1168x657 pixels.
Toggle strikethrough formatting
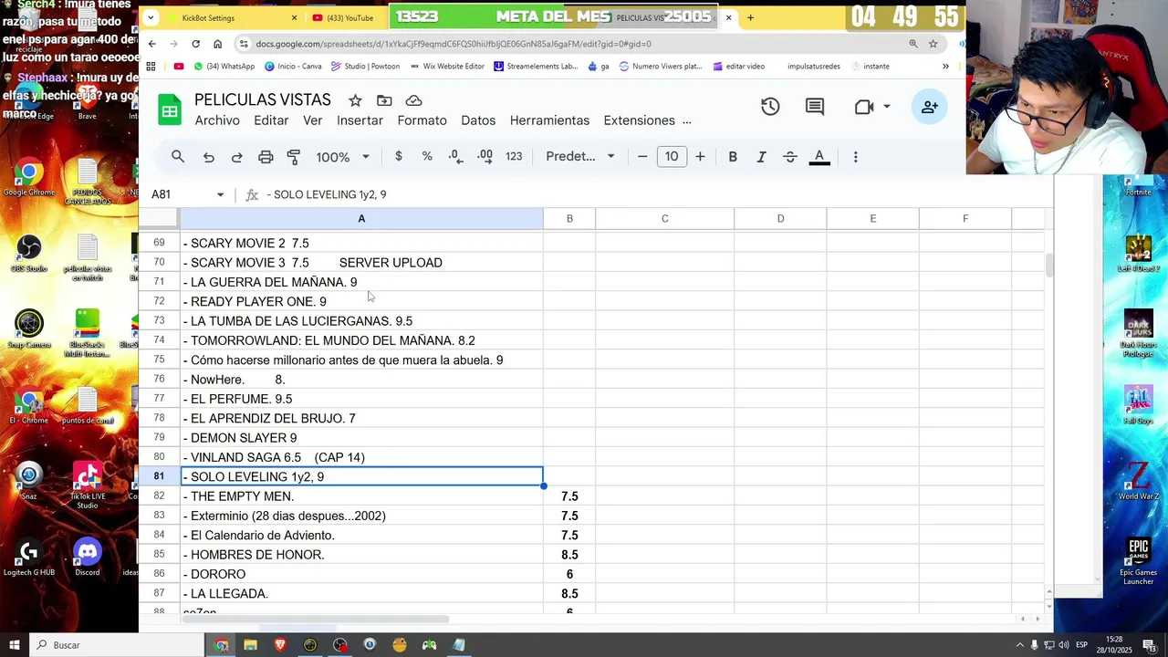click(x=790, y=157)
